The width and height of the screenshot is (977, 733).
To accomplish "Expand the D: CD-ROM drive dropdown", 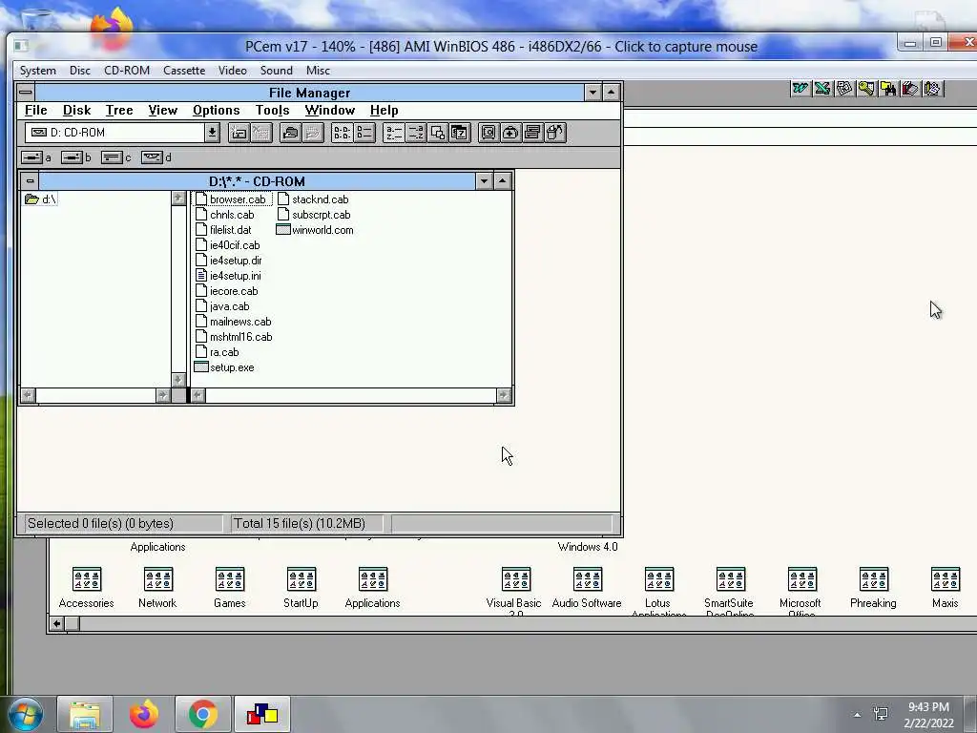I will tap(212, 133).
